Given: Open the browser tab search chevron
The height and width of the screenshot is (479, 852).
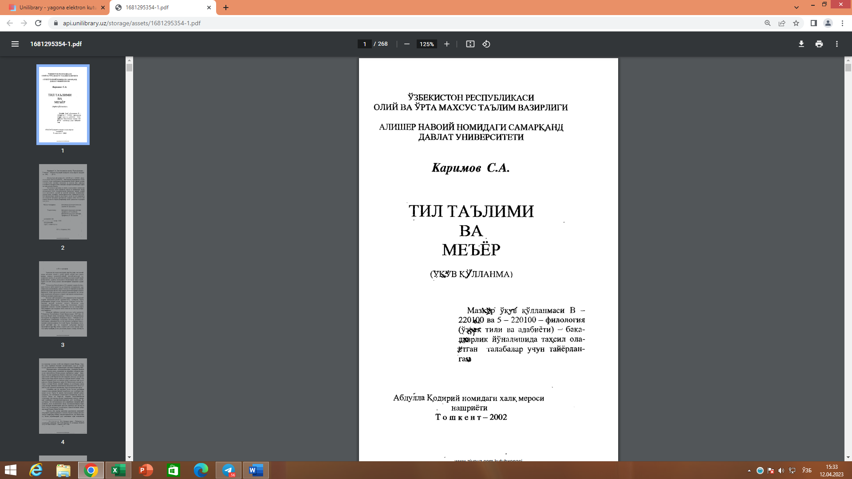Looking at the screenshot, I should pyautogui.click(x=796, y=8).
